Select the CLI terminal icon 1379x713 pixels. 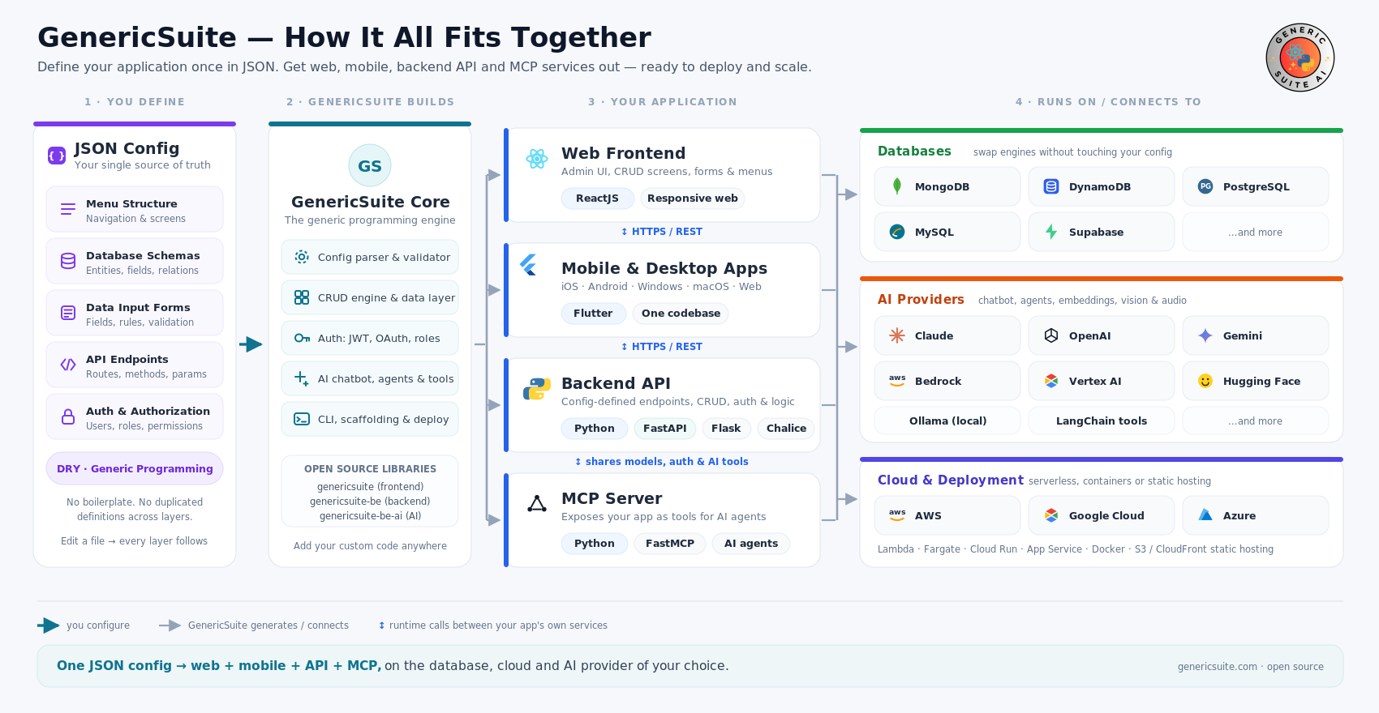pyautogui.click(x=302, y=419)
